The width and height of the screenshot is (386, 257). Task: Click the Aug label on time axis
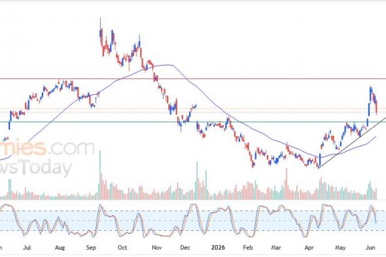[60, 247]
